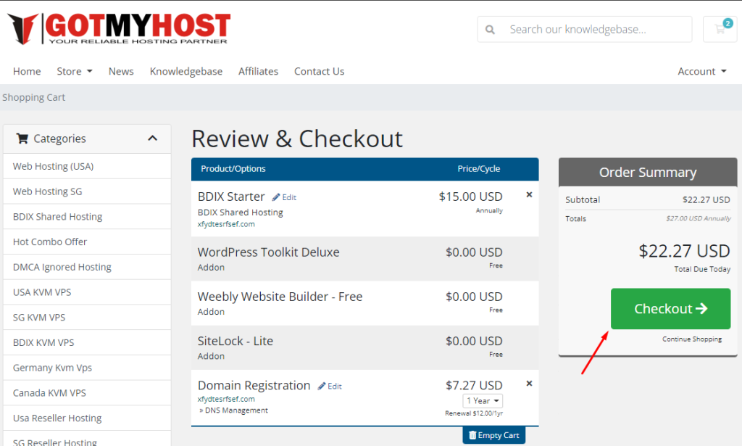742x446 pixels.
Task: Choose the USA KVM VPS category
Action: tap(42, 292)
